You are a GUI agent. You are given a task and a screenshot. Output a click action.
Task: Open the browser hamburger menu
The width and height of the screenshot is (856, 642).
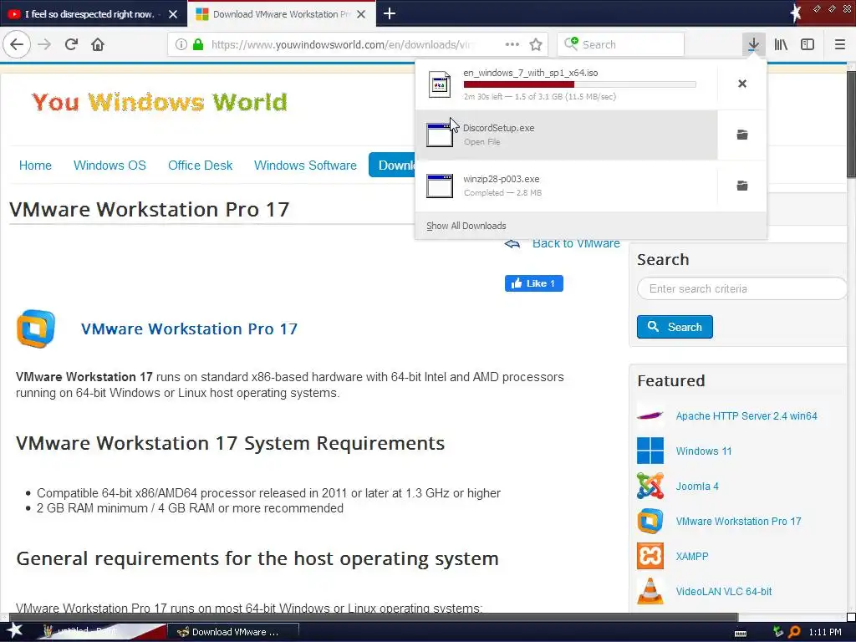(839, 44)
